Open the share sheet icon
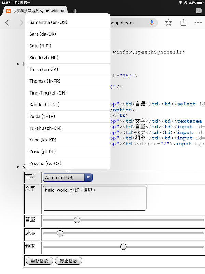 coord(183,22)
